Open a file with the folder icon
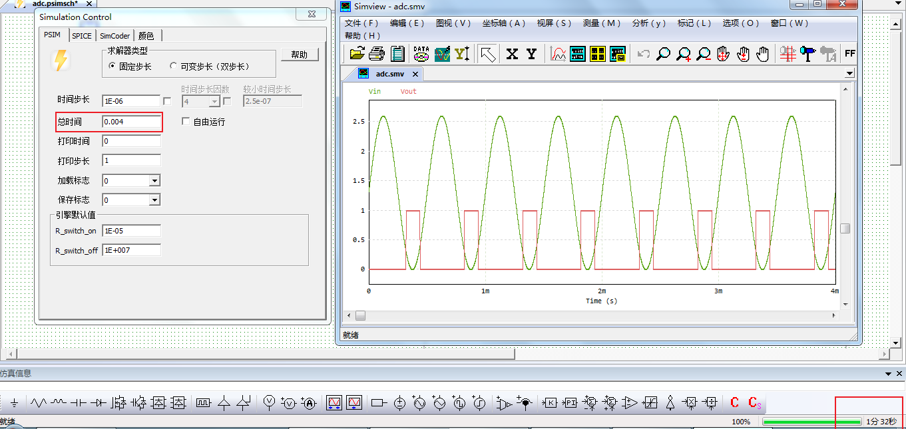The image size is (906, 429). pyautogui.click(x=357, y=53)
